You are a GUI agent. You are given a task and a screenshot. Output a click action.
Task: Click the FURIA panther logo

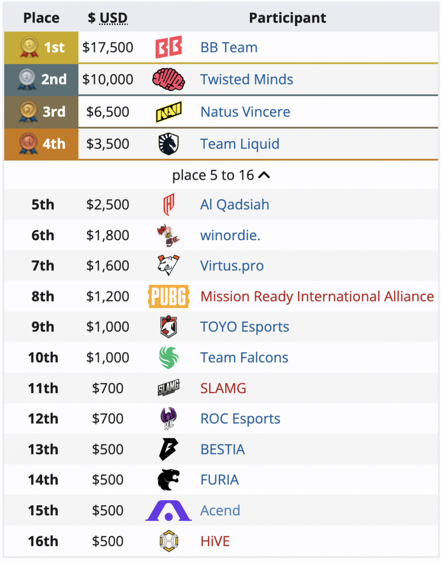tap(168, 479)
